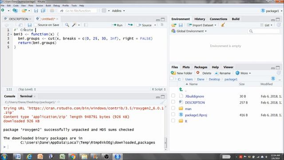Open Excel from the taskbar
Screen dimensions: 284x160
(x=62, y=156)
